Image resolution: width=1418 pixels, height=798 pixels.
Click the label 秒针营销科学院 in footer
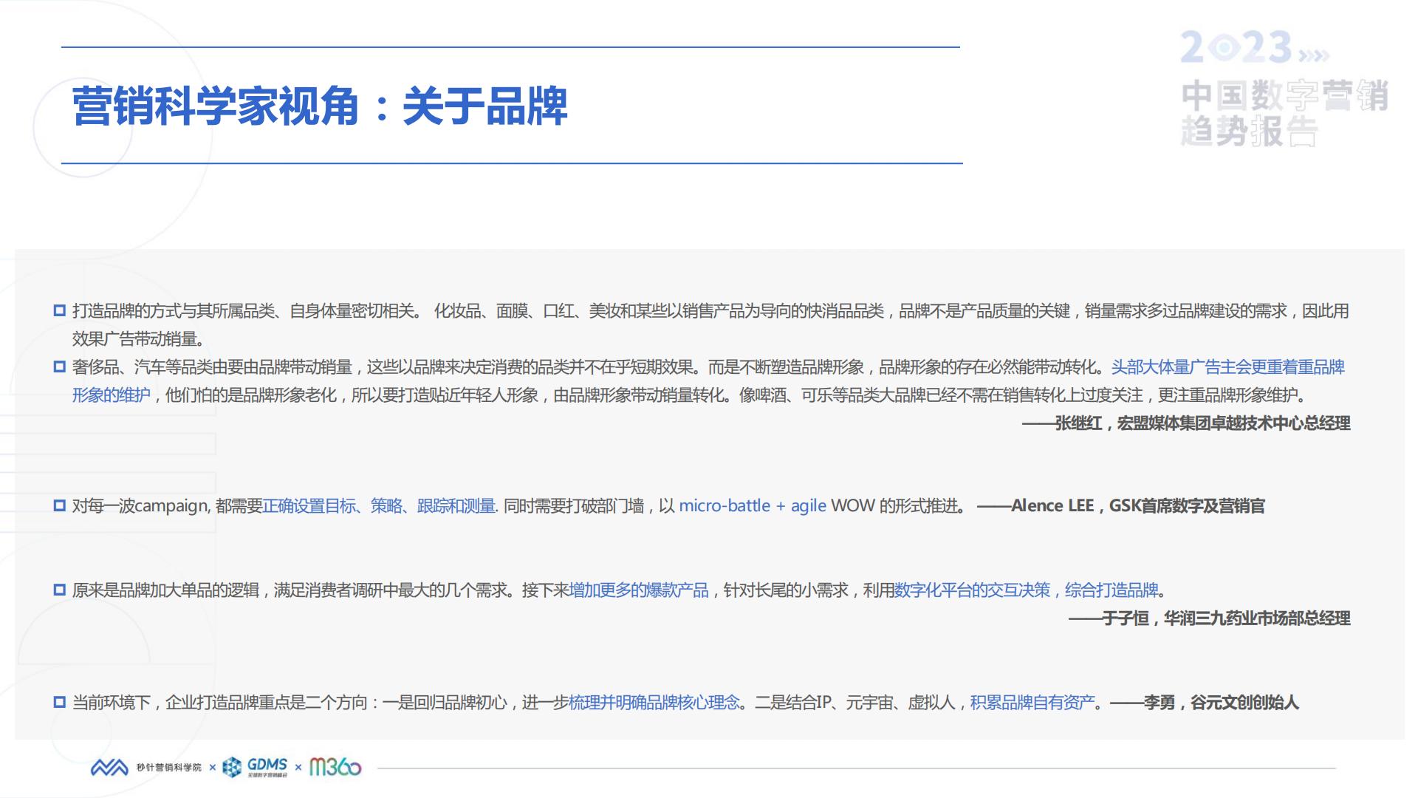click(x=168, y=768)
